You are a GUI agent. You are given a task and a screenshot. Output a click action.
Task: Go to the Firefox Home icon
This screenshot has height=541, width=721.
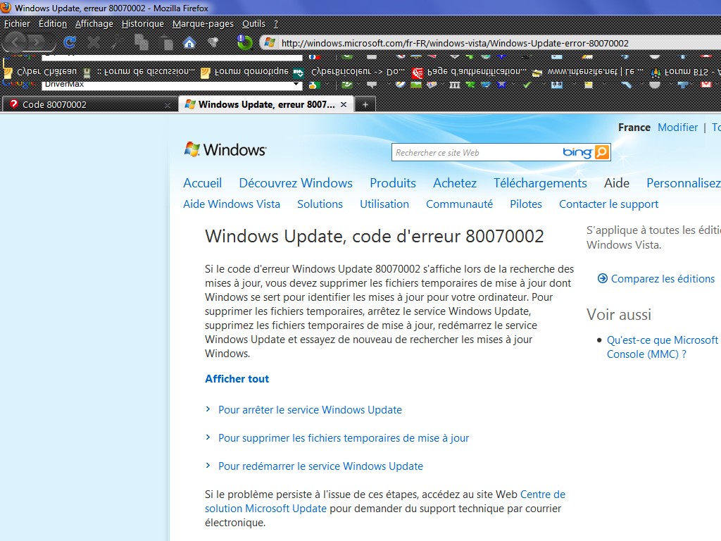(x=189, y=43)
